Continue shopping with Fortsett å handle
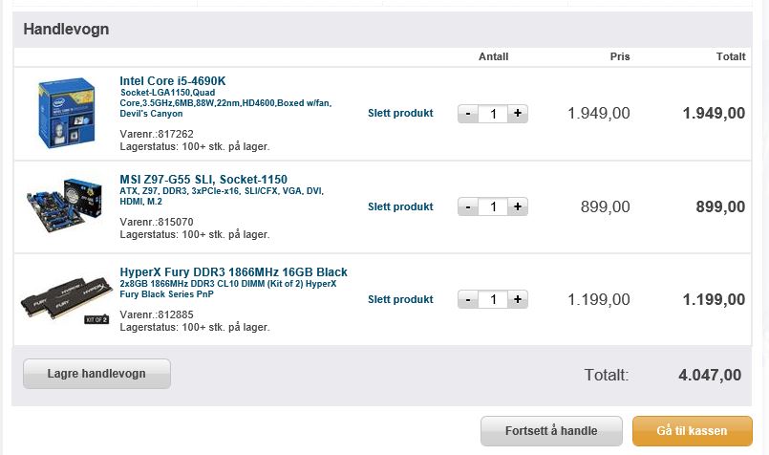Image resolution: width=769 pixels, height=455 pixels. point(551,431)
